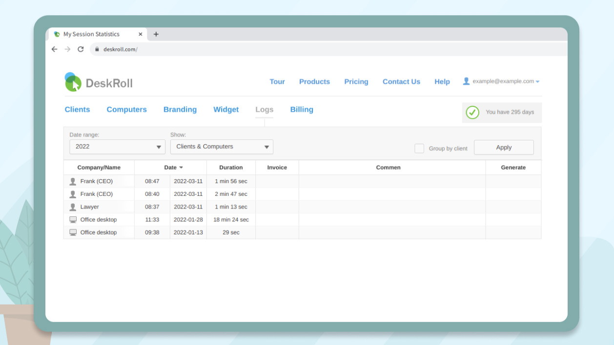This screenshot has width=614, height=345.
Task: Sort the table by the Date column header
Action: 171,168
